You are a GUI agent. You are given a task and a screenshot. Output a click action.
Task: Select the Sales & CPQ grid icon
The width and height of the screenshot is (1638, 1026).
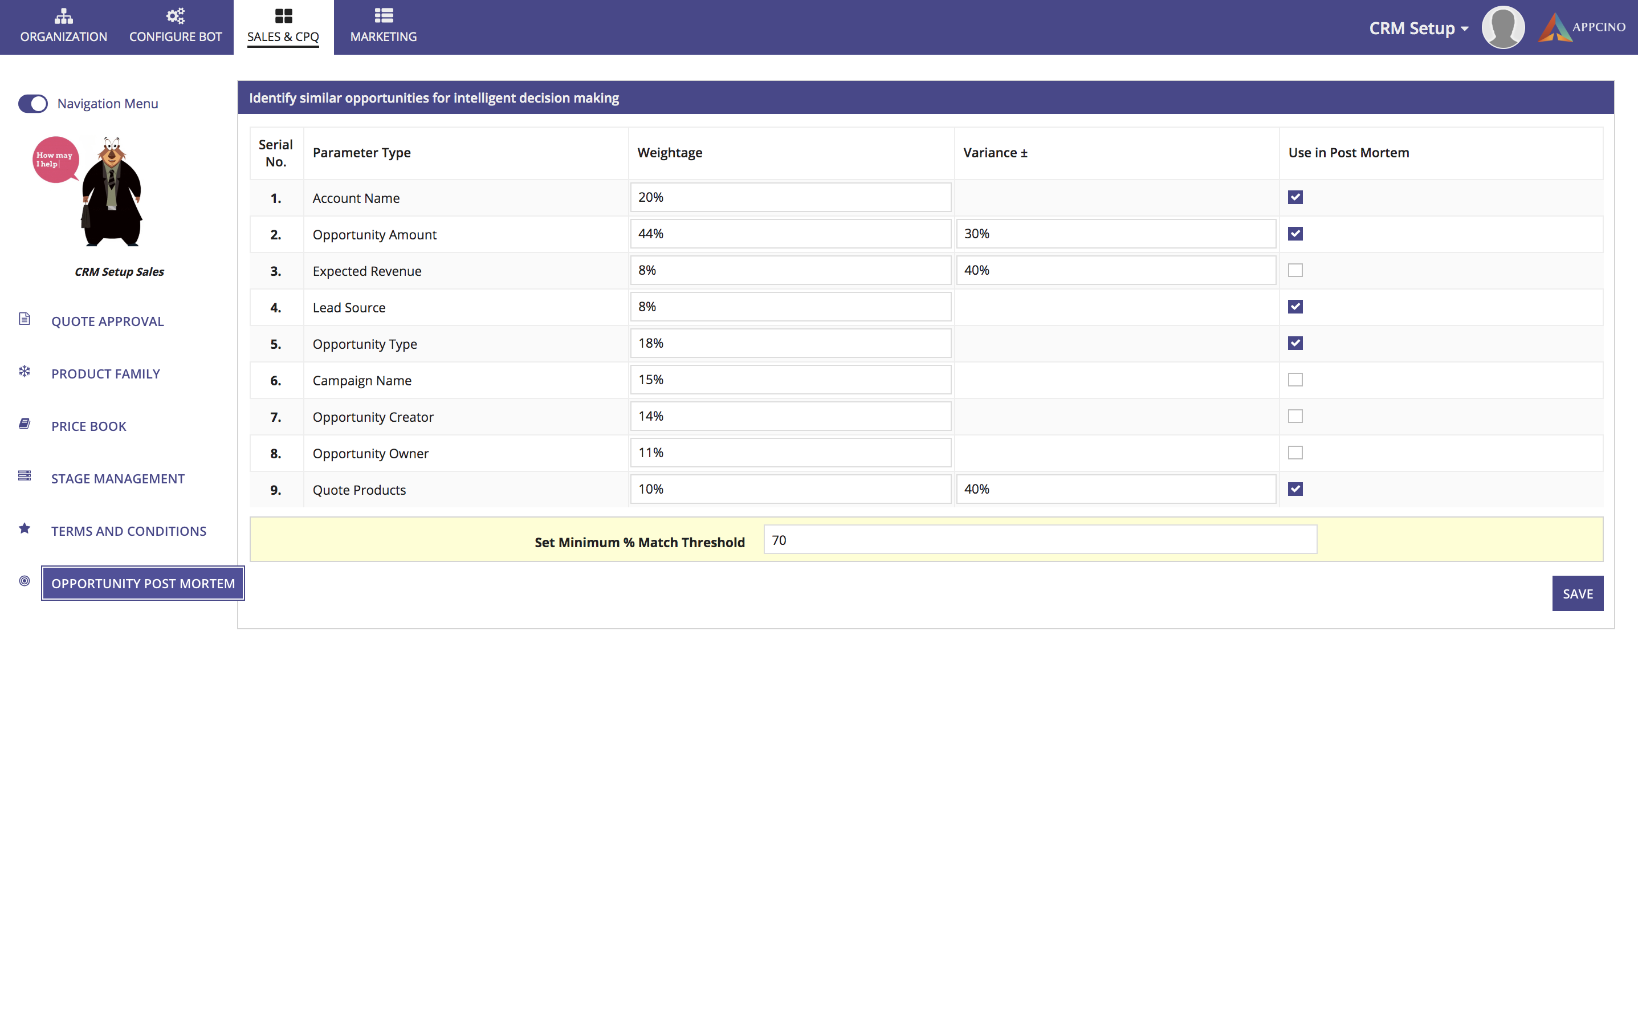coord(283,15)
